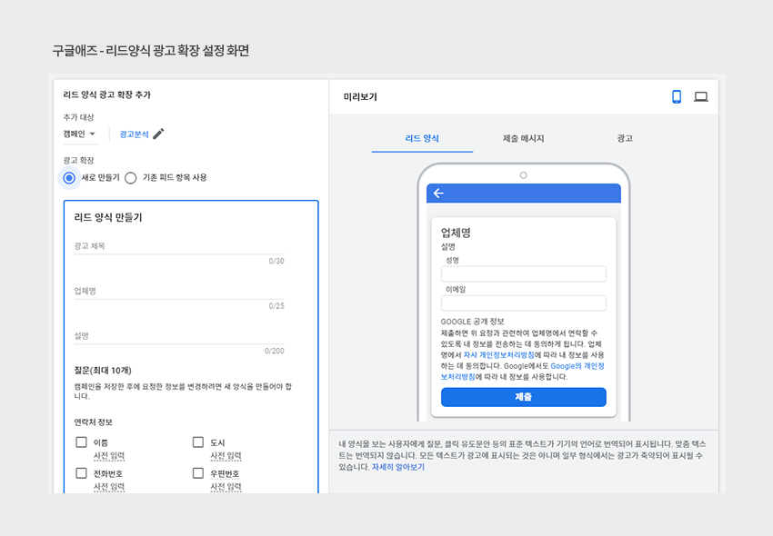Click 사전 입력 under 도시
Screen dimensions: 773x536
tap(226, 456)
